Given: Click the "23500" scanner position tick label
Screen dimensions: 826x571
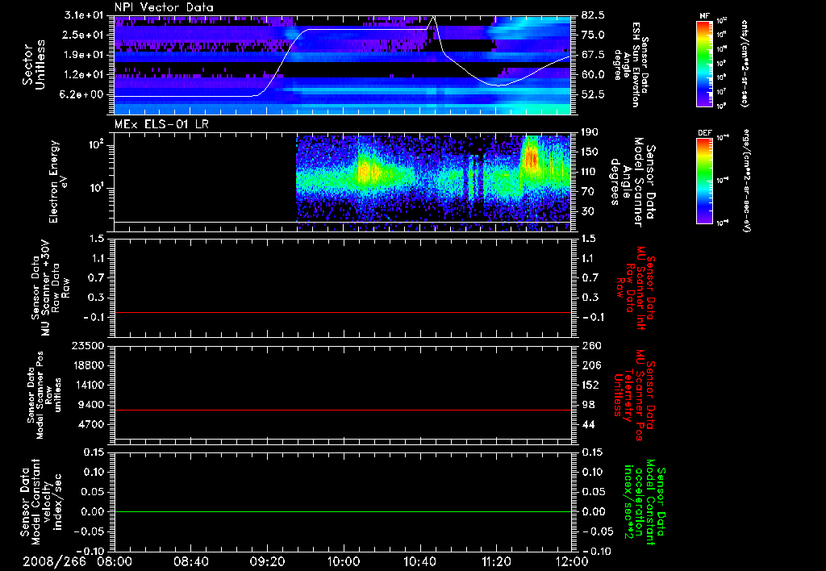Looking at the screenshot, I should (x=88, y=346).
